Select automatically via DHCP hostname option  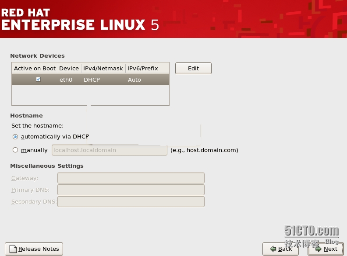pyautogui.click(x=15, y=137)
